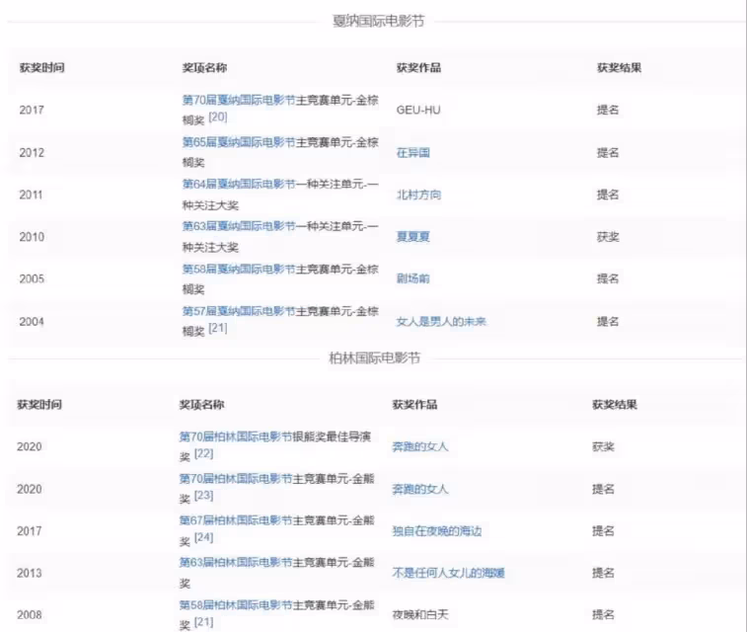Screen dimensions: 747x632
Task: Open citation [22] in the Berlin table
Action: click(x=203, y=453)
